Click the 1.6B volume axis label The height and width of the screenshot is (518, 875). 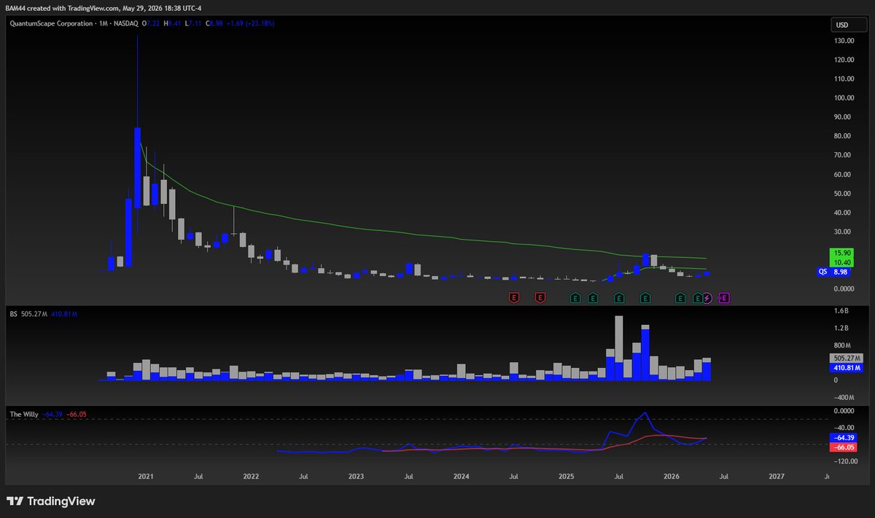coord(842,311)
